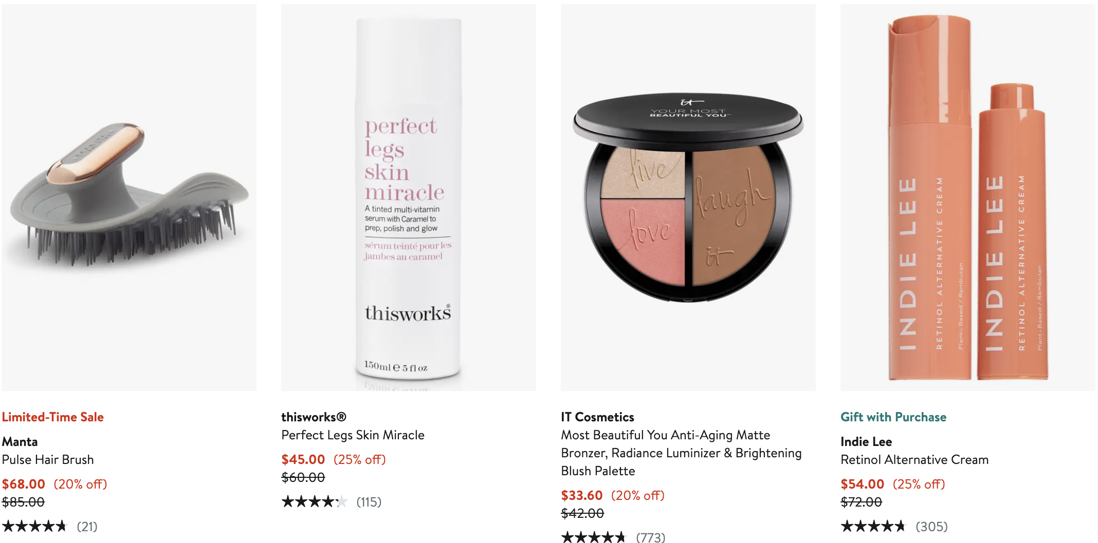Image resolution: width=1098 pixels, height=543 pixels.
Task: Open the Manta brand link
Action: (x=20, y=442)
